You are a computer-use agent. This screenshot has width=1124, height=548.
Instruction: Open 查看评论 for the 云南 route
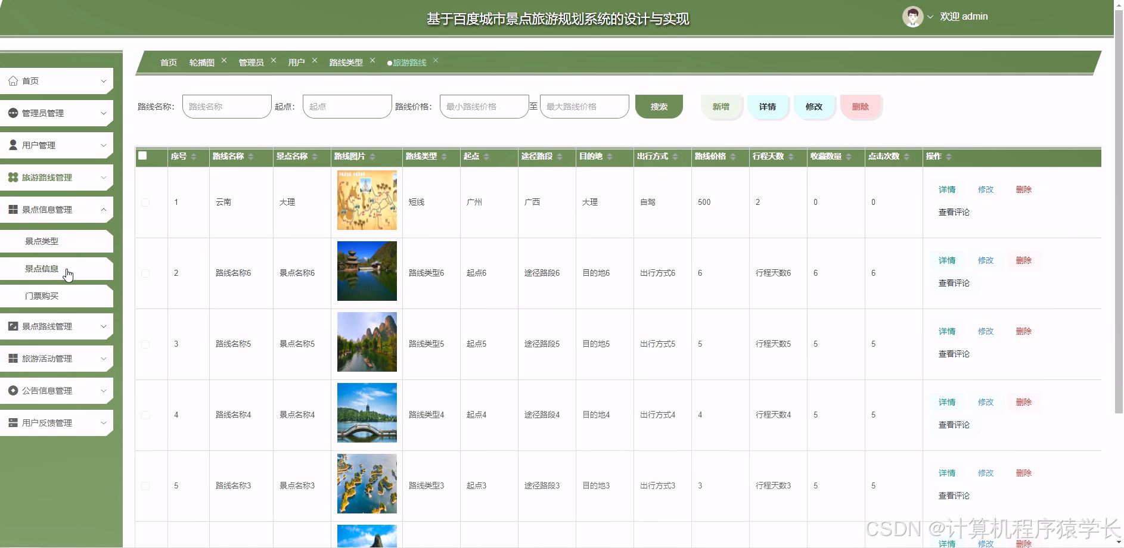coord(954,212)
